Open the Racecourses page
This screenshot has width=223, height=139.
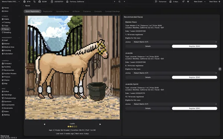(8, 70)
